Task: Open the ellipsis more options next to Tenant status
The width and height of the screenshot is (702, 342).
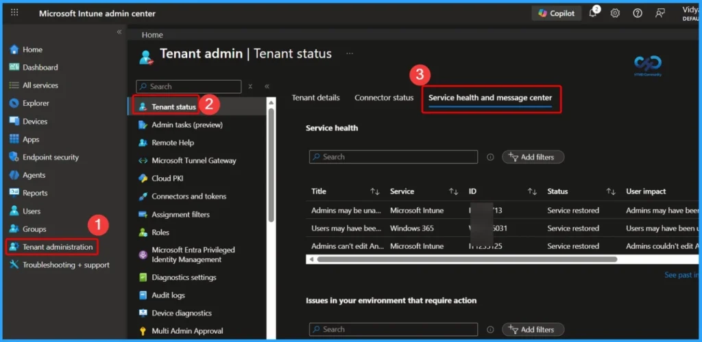Action: pyautogui.click(x=350, y=53)
